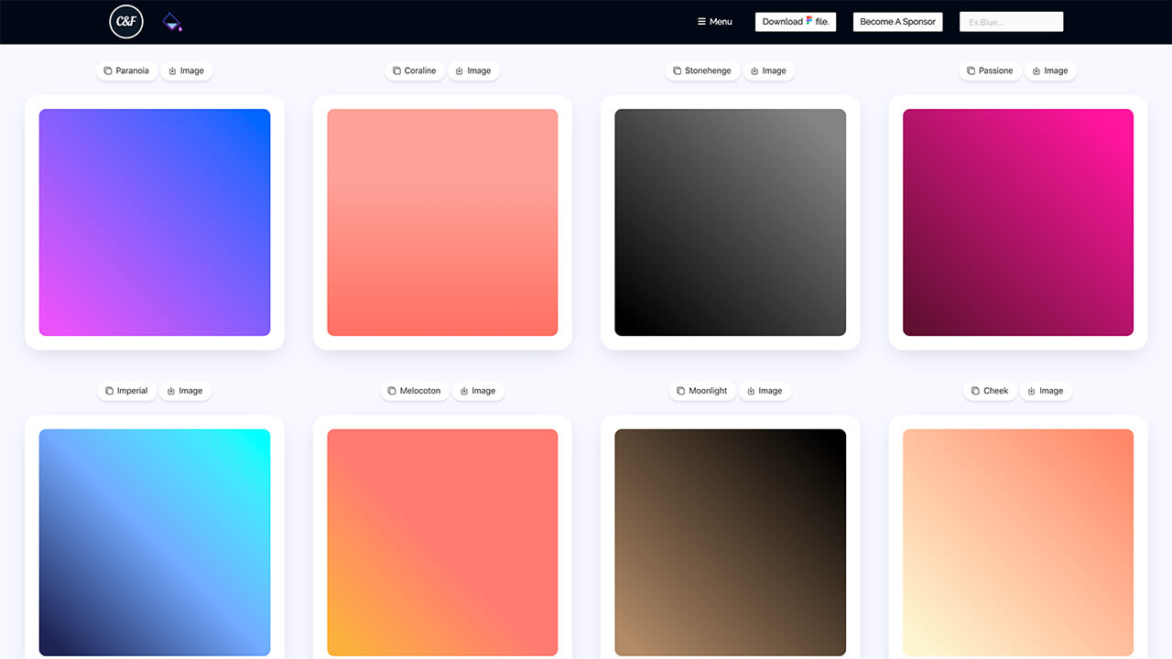The image size is (1172, 659).
Task: Select the black-gray Stonehenge gradient swatch
Action: (x=730, y=222)
